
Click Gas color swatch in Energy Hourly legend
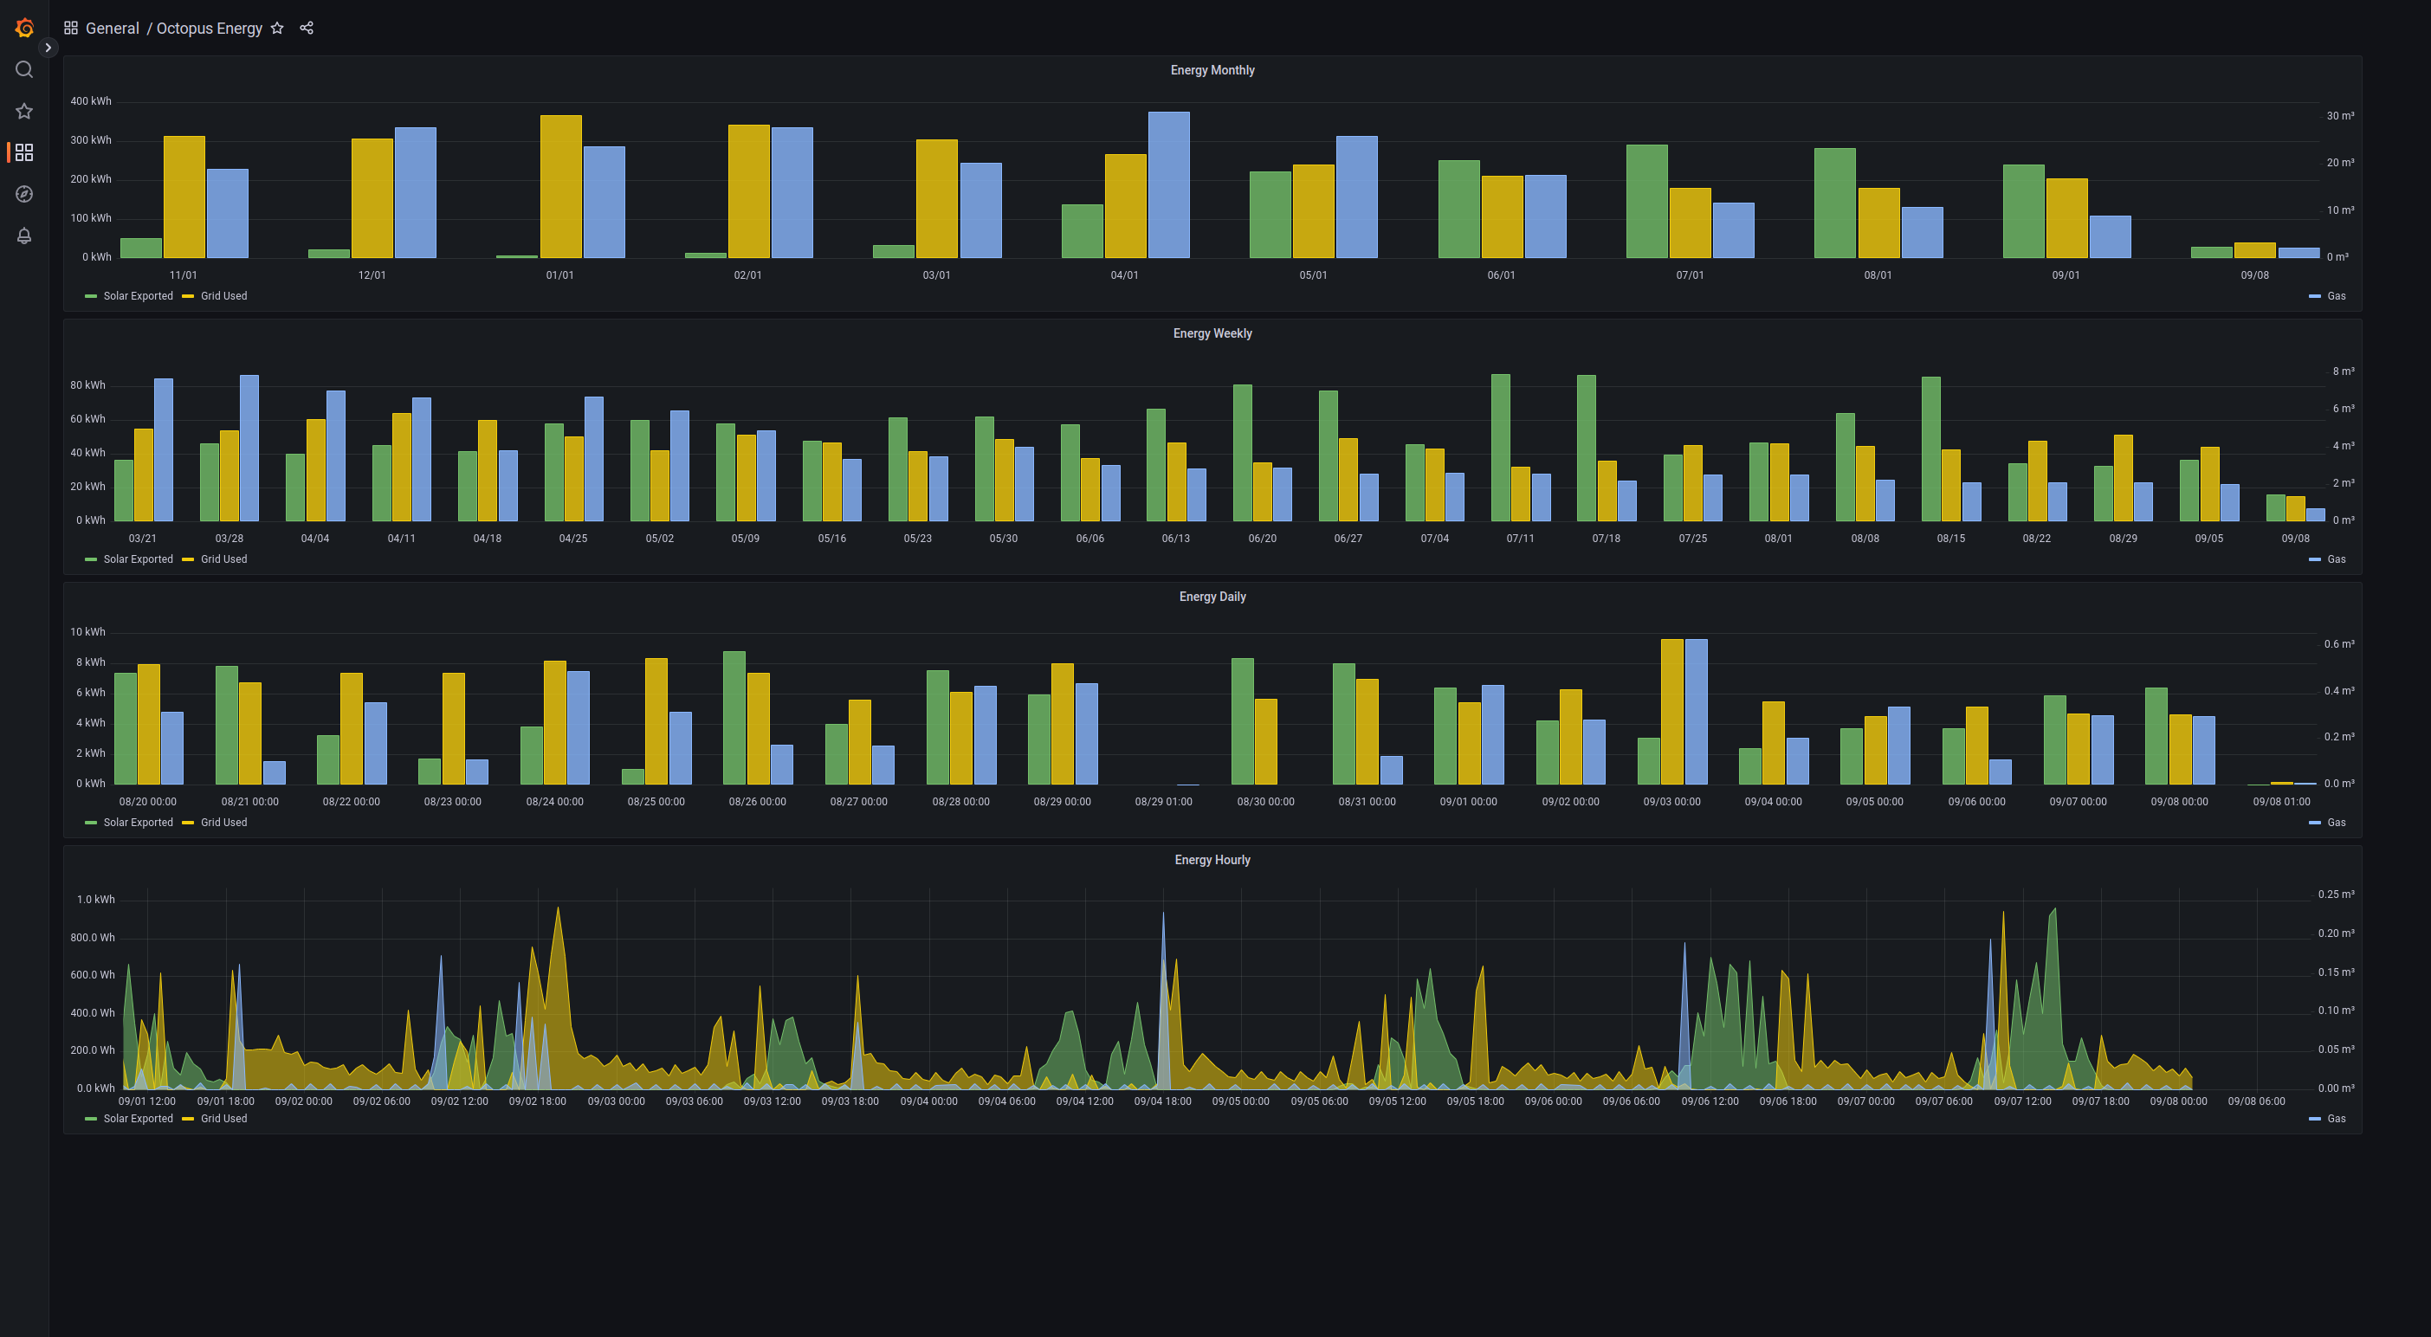[2314, 1119]
